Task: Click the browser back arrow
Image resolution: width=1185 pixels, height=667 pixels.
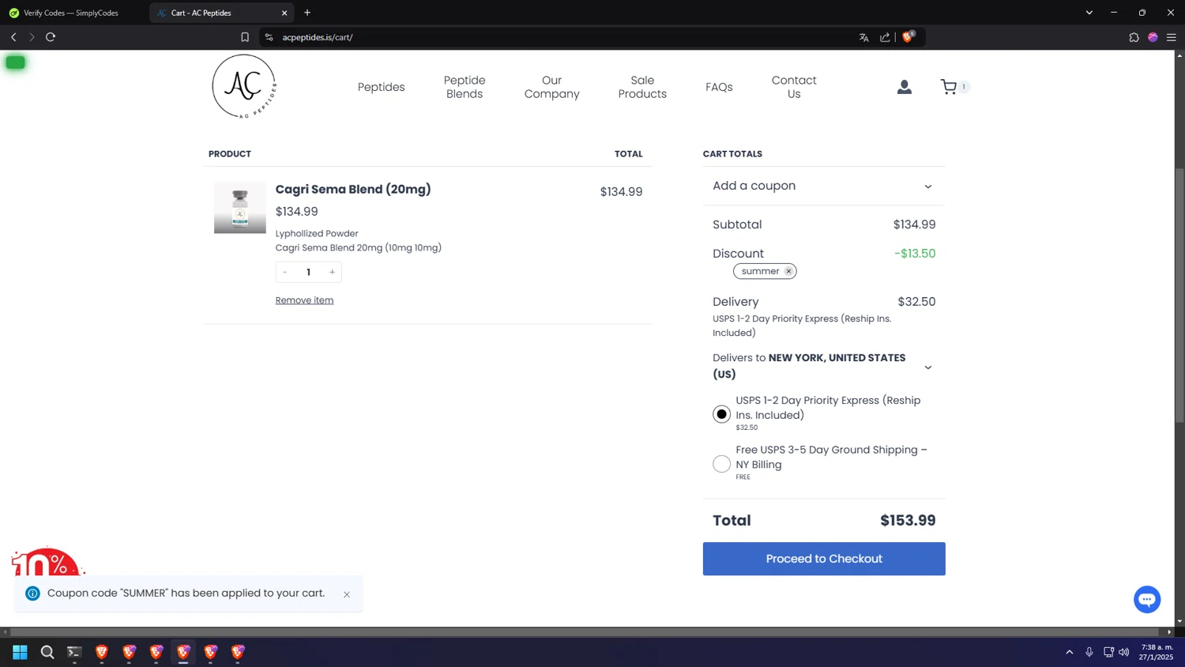Action: pyautogui.click(x=13, y=37)
